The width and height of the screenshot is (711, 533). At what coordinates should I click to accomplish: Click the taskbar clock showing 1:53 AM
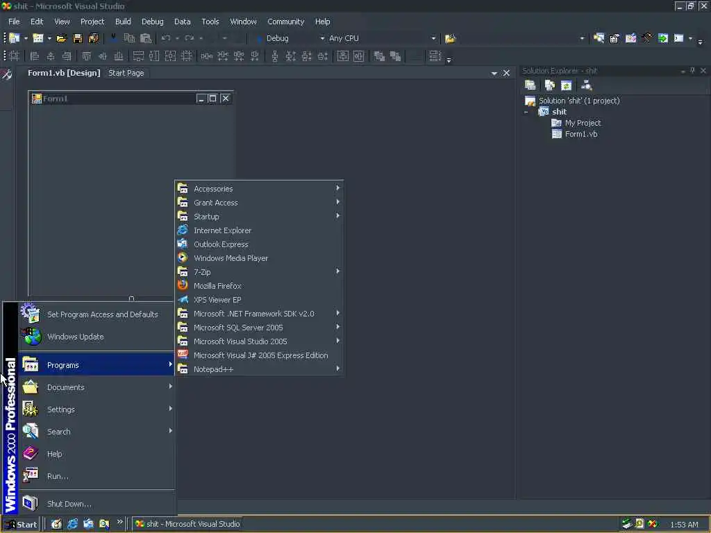[684, 525]
